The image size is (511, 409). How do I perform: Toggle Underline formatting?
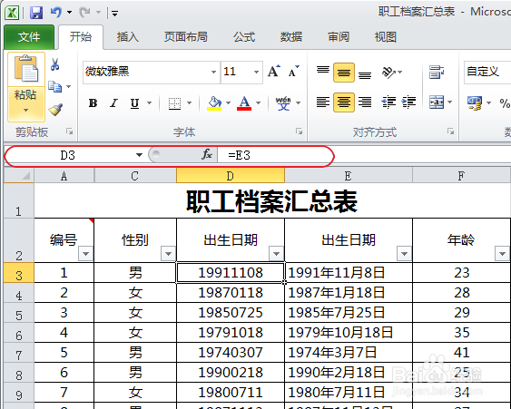tap(134, 103)
